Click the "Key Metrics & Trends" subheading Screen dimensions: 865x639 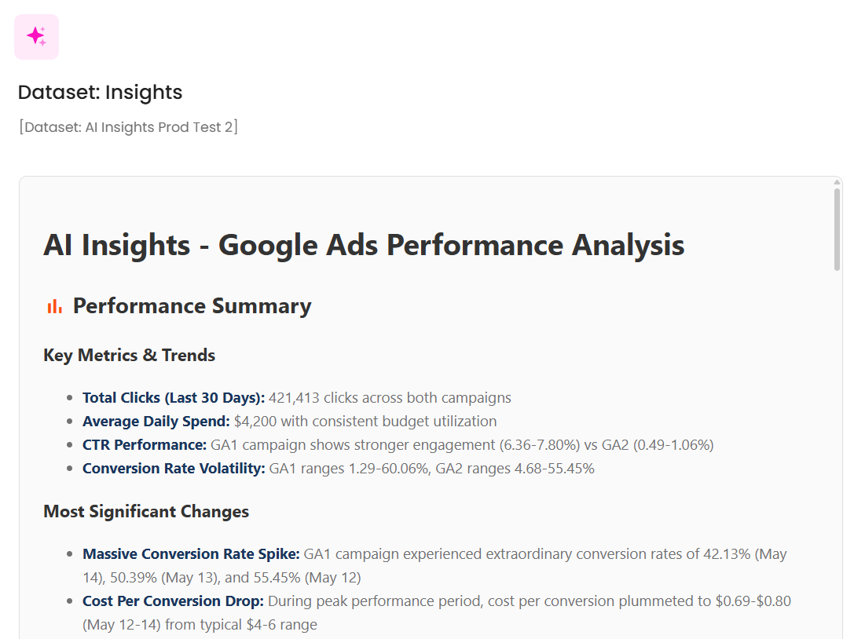[129, 355]
